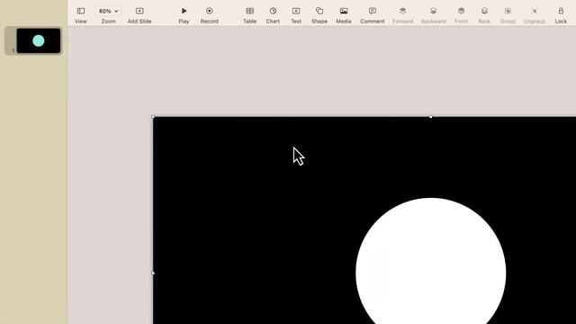The height and width of the screenshot is (324, 576).
Task: Select the white circle shape
Action: tap(430, 261)
